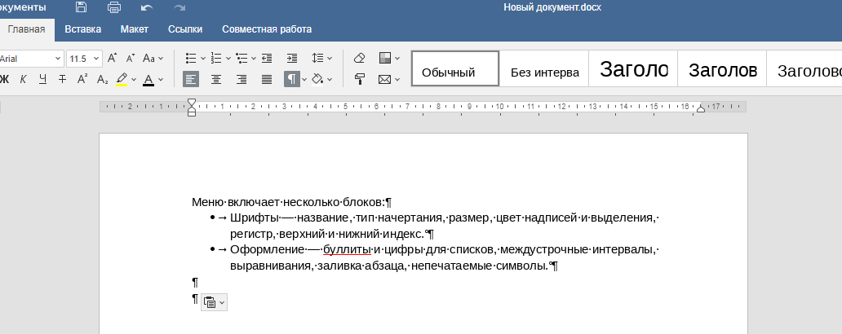Expand the line spacing options arrow
Image resolution: width=842 pixels, height=334 pixels.
(330, 59)
